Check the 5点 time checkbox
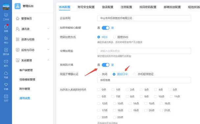 tap(169, 89)
